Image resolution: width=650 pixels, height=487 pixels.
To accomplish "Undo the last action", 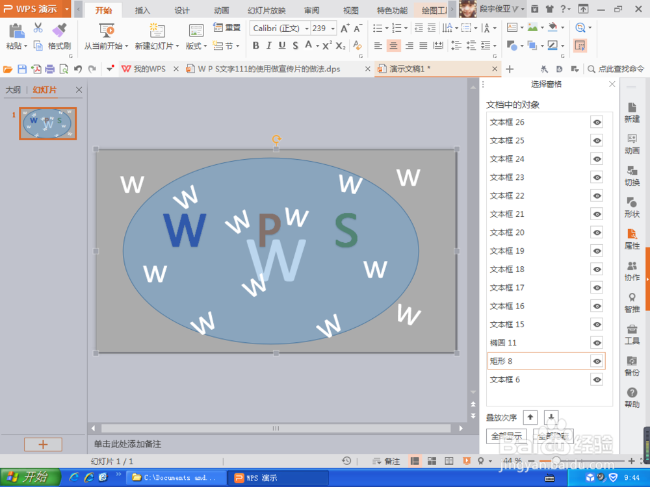I will [x=78, y=69].
